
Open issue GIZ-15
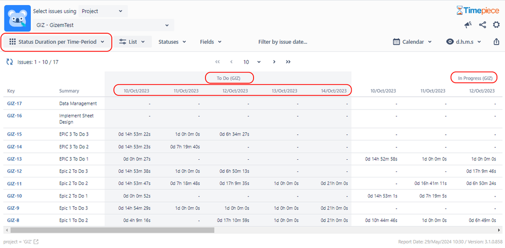[15, 134]
